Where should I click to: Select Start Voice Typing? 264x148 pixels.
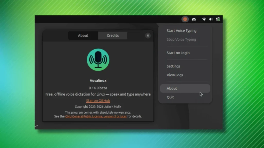(x=181, y=31)
